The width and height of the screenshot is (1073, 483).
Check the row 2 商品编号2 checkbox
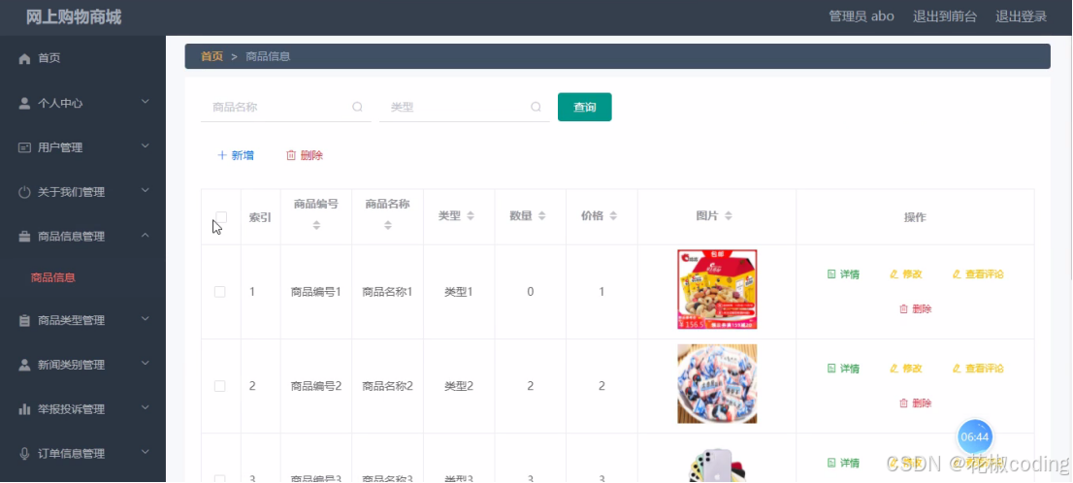pos(219,386)
